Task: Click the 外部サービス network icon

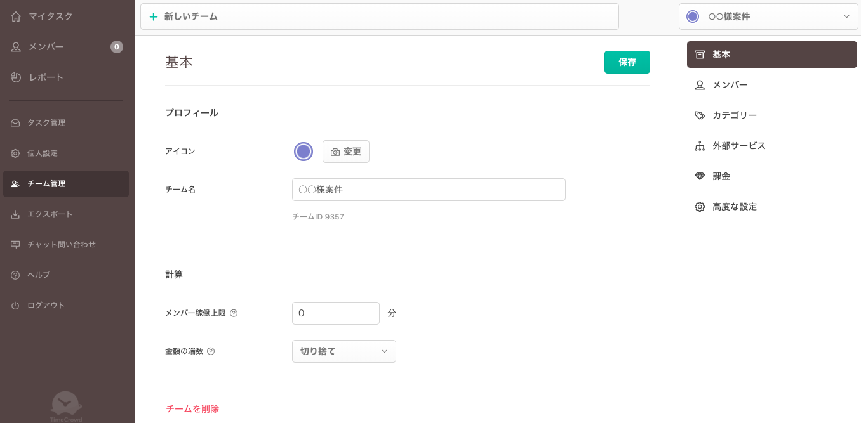Action: tap(700, 146)
